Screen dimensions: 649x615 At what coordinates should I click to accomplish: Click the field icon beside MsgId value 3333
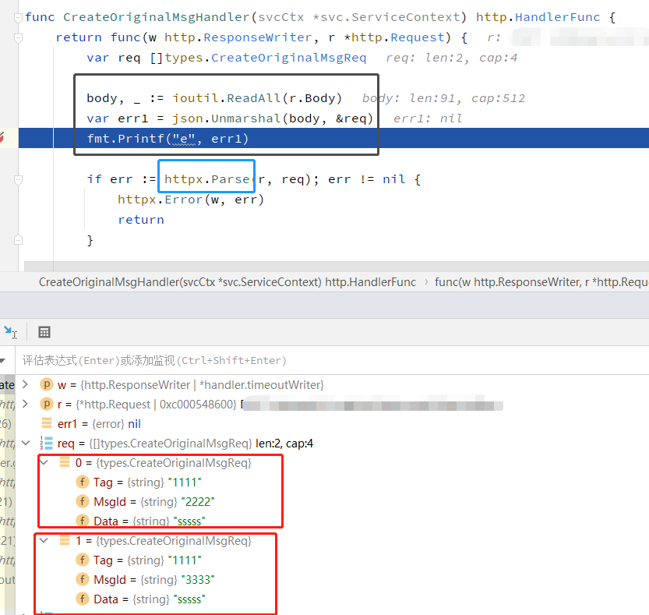pyautogui.click(x=83, y=579)
